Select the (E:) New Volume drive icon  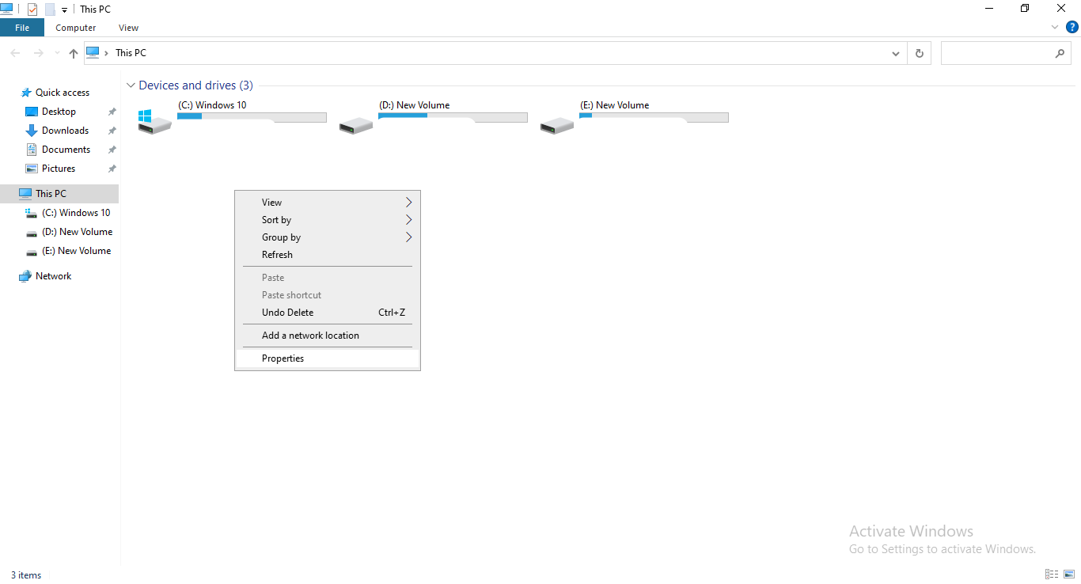coord(556,125)
